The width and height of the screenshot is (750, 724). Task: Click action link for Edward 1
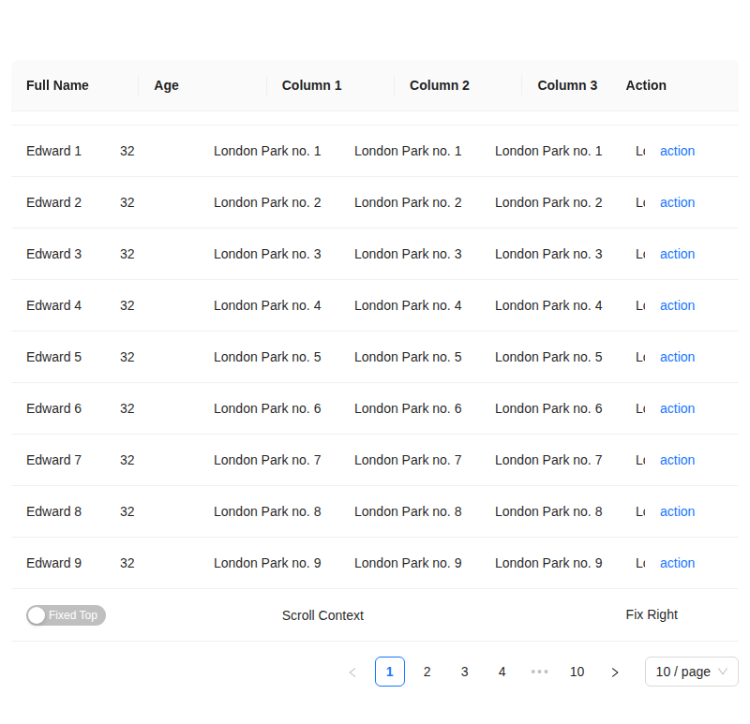click(x=677, y=151)
